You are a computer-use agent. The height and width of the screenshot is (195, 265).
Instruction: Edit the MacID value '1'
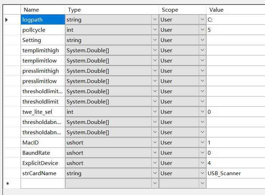point(236,143)
